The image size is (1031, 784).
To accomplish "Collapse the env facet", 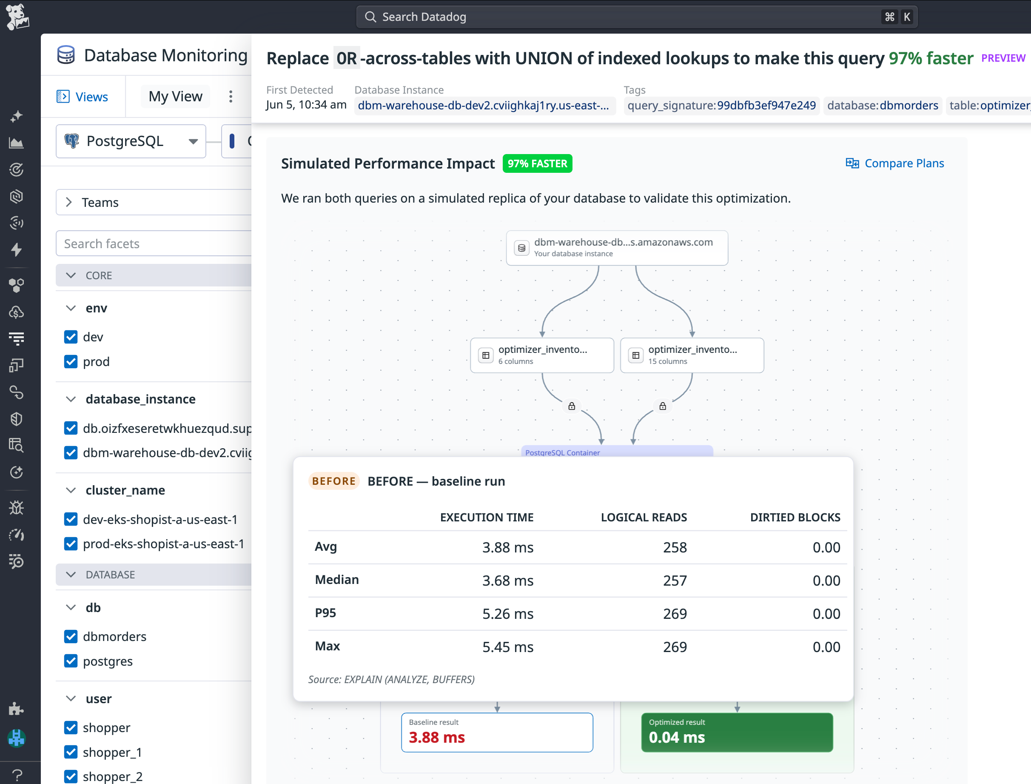I will [71, 308].
